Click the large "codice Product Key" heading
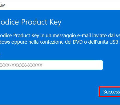The height and width of the screenshot is (105, 120). pyautogui.click(x=31, y=22)
